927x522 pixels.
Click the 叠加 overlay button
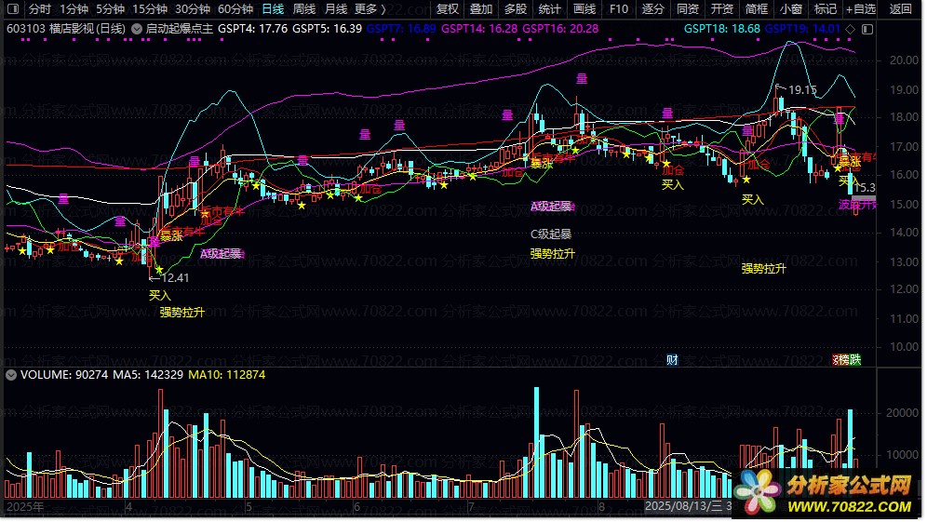[x=480, y=9]
